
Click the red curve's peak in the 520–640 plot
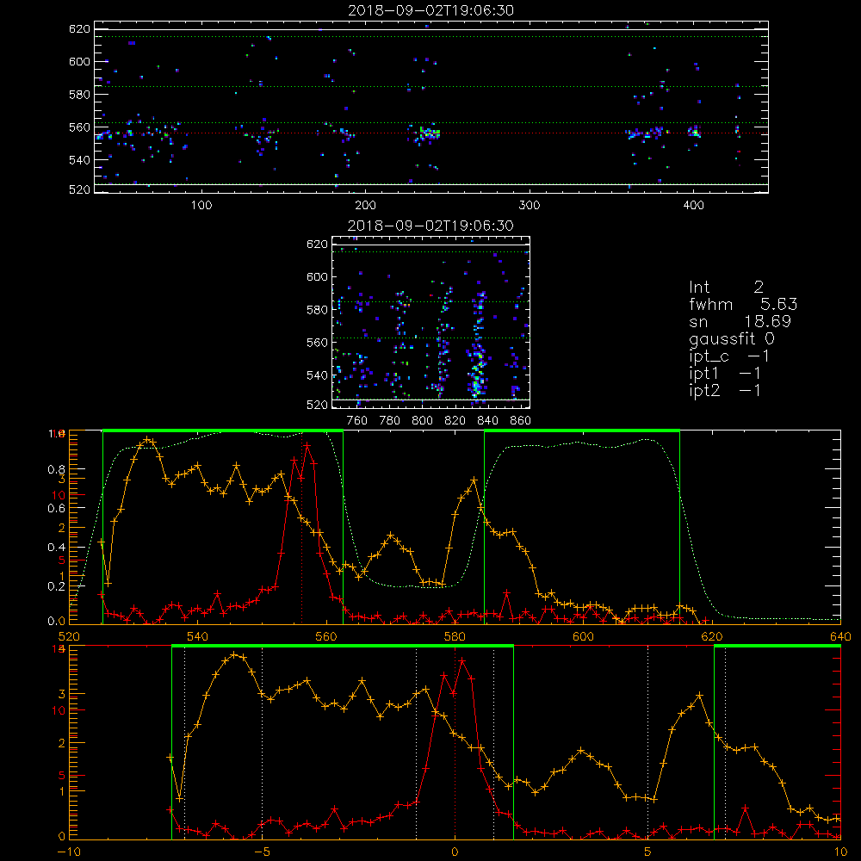point(307,445)
